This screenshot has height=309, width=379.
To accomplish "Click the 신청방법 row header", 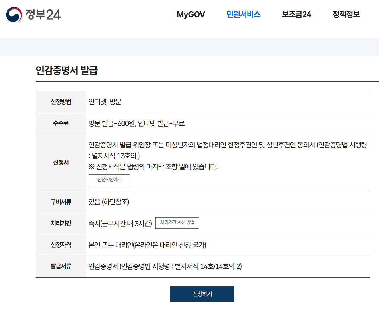I will coord(60,102).
